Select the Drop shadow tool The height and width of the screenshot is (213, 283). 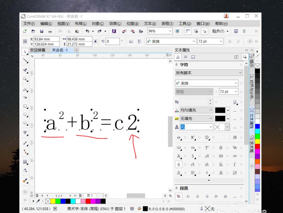pyautogui.click(x=25, y=162)
